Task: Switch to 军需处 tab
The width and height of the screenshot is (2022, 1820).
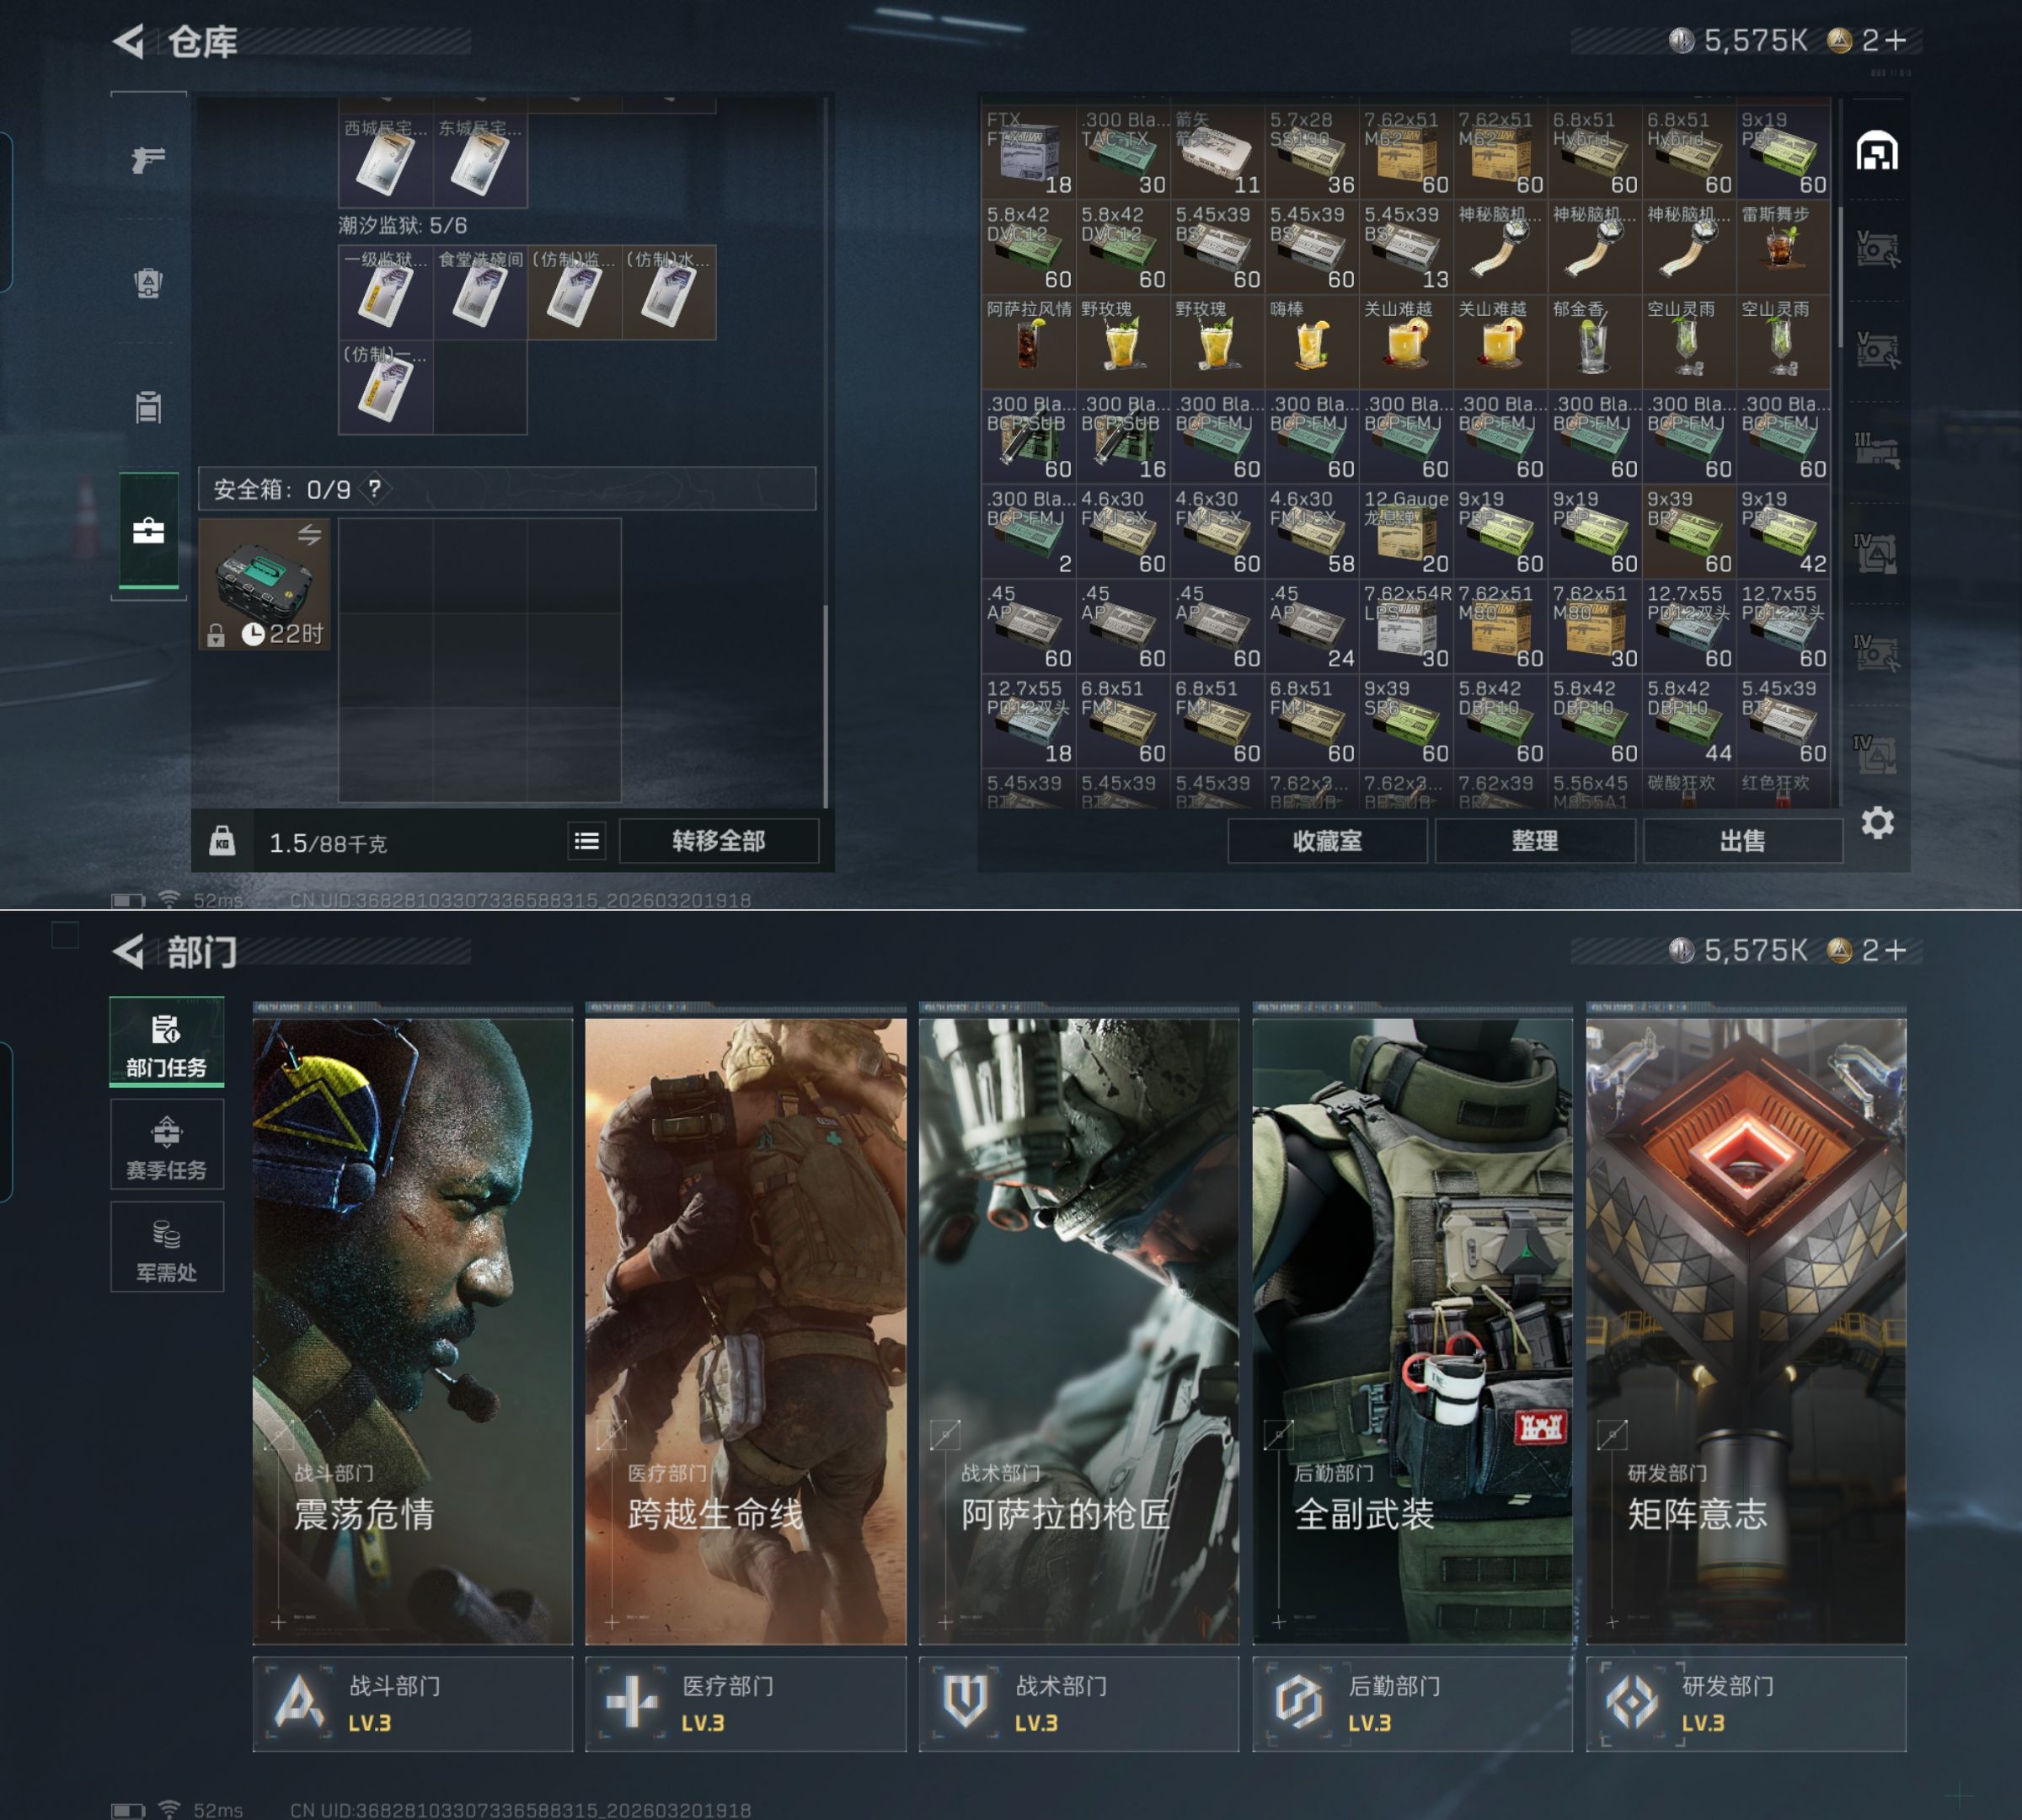Action: click(167, 1248)
